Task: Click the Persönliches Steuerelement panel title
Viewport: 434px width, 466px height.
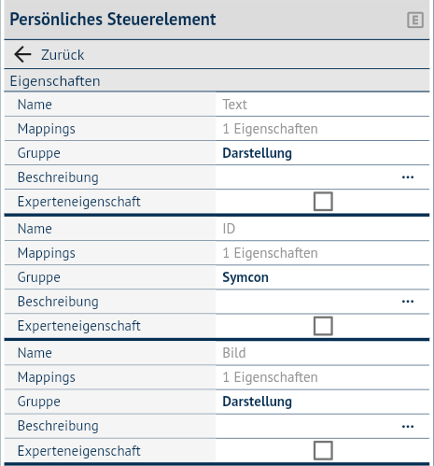Action: pos(113,20)
